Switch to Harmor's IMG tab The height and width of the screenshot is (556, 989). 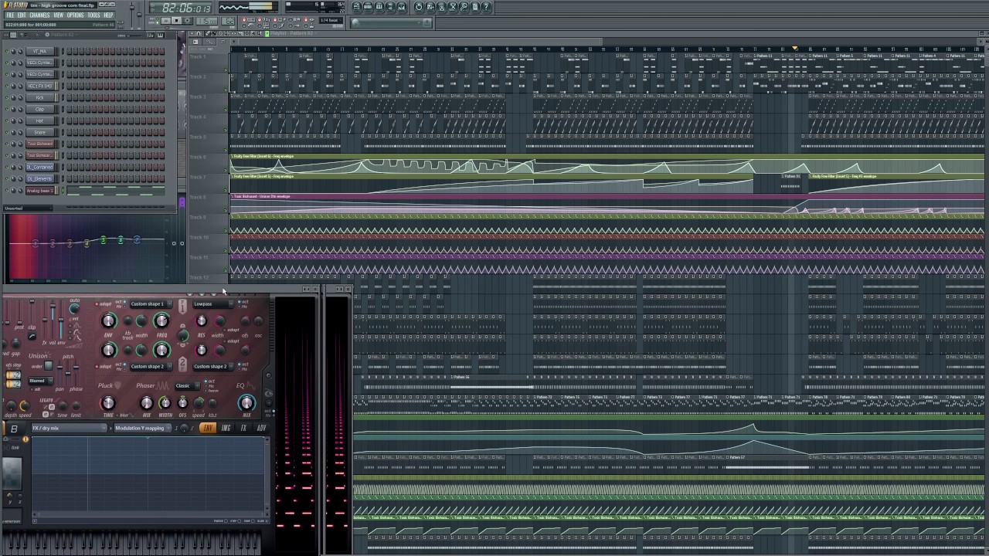(226, 428)
